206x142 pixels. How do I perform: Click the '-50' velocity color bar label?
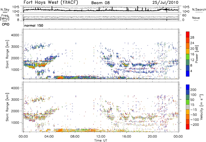click(x=193, y=115)
